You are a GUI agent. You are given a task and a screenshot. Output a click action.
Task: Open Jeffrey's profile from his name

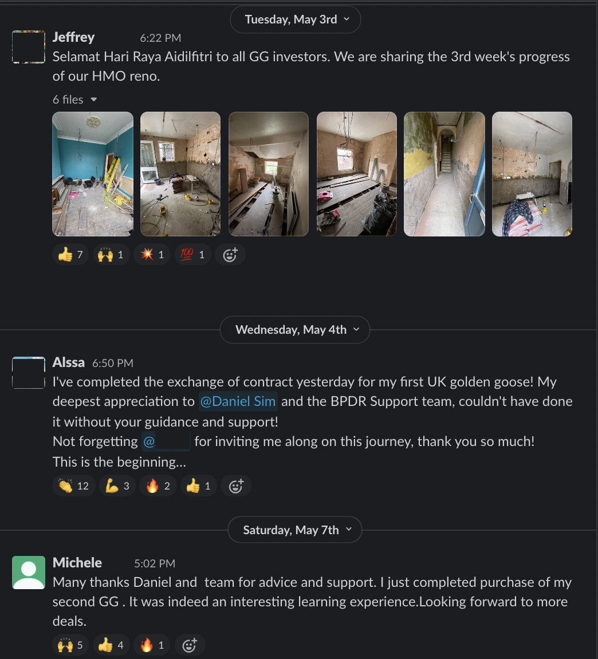(x=73, y=37)
